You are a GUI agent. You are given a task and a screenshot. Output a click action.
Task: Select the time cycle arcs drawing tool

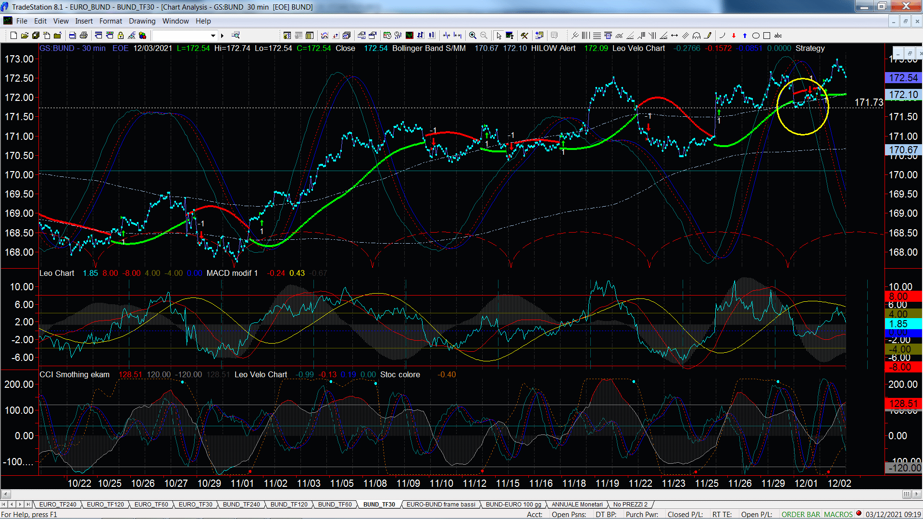pos(697,36)
